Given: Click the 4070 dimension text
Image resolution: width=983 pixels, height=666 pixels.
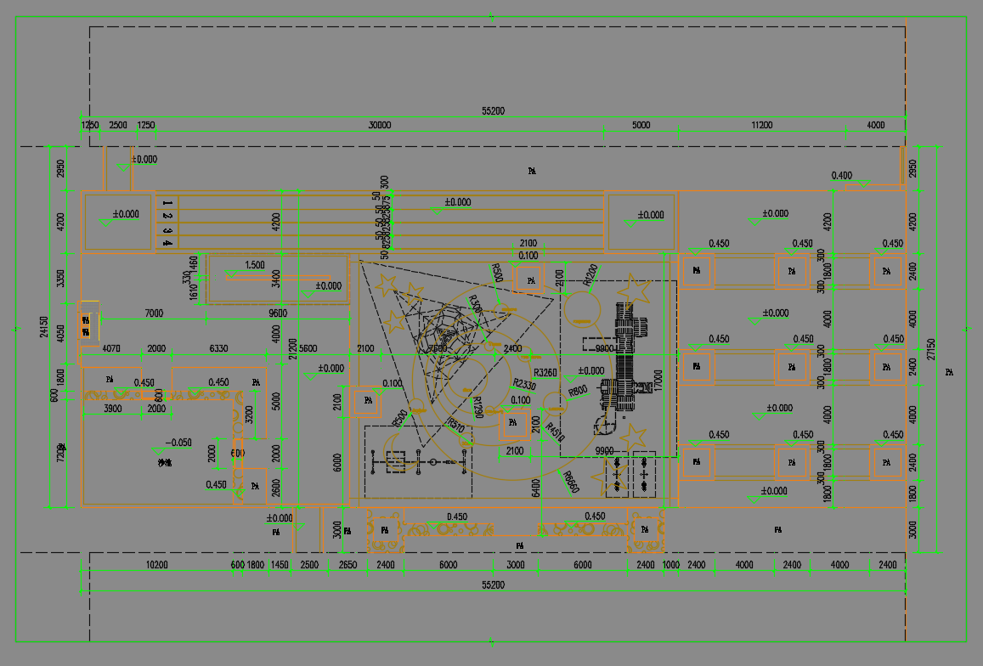Looking at the screenshot, I should pos(111,348).
